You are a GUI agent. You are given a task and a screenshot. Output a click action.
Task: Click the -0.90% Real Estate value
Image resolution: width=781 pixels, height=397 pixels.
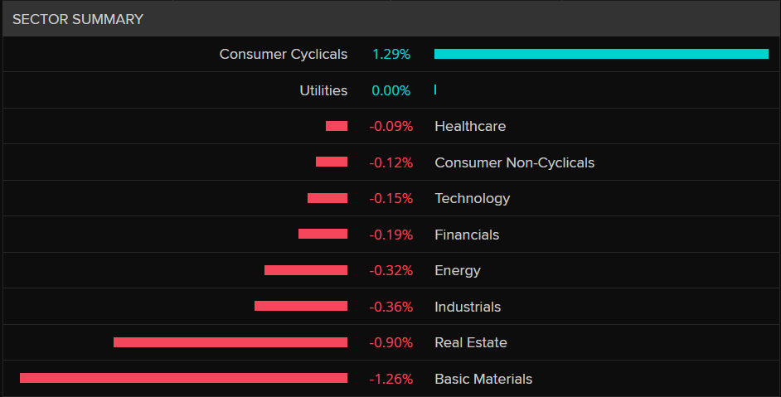pyautogui.click(x=390, y=342)
